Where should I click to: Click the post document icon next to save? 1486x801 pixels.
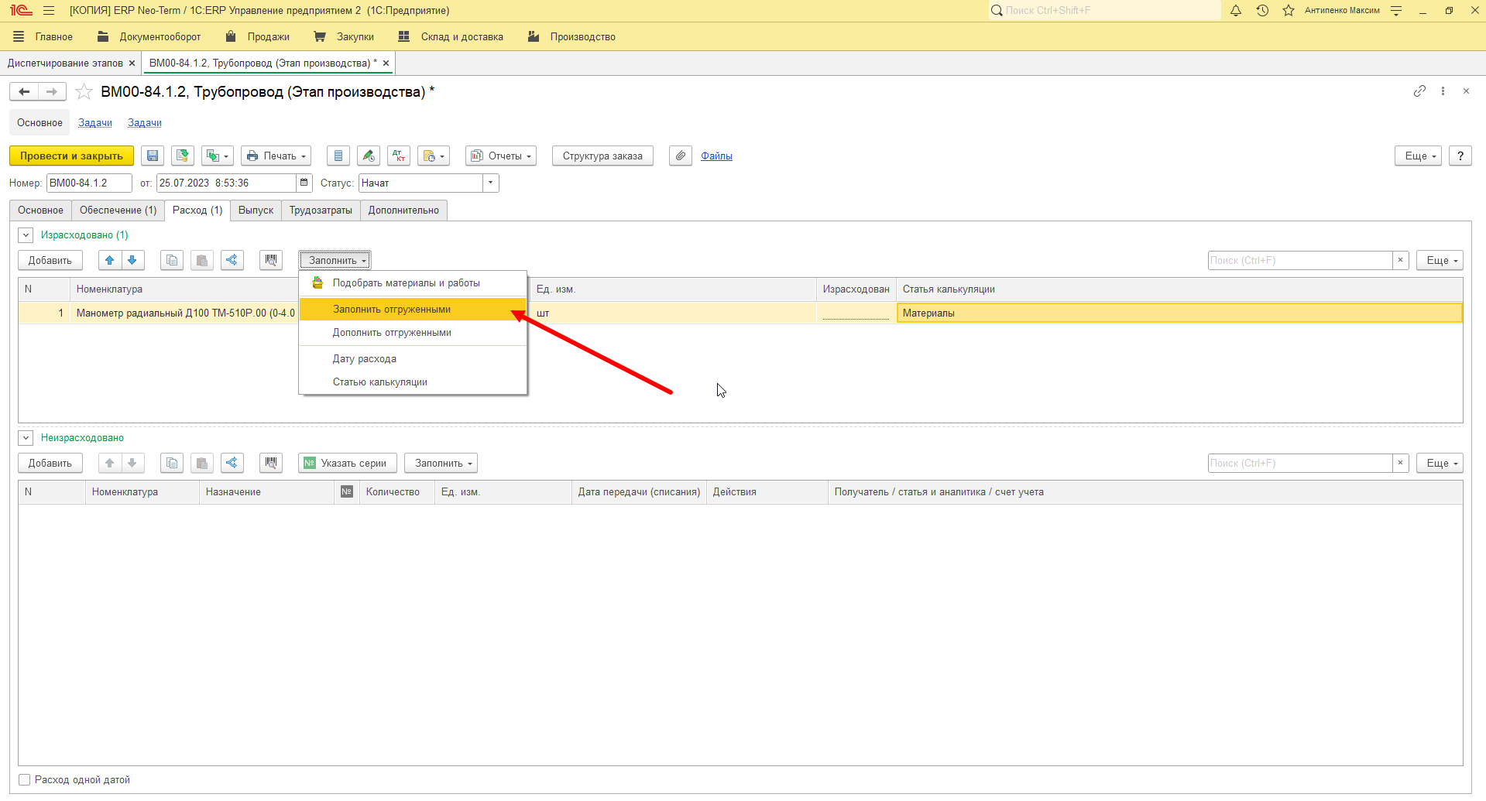coord(183,156)
